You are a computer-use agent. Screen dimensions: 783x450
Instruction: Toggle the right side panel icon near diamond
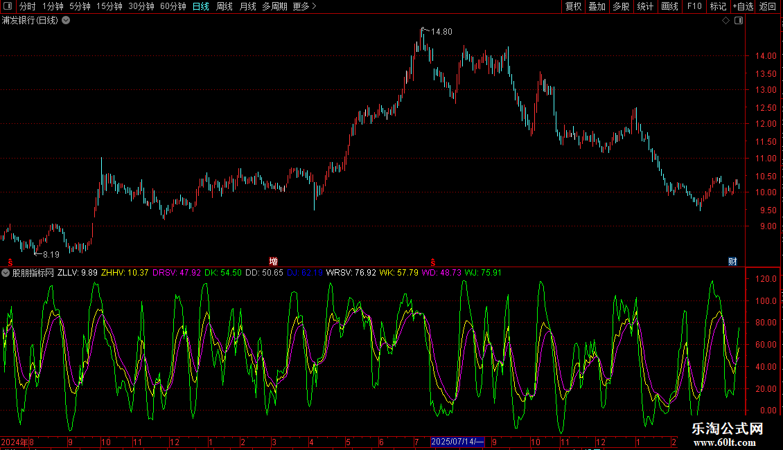[739, 21]
